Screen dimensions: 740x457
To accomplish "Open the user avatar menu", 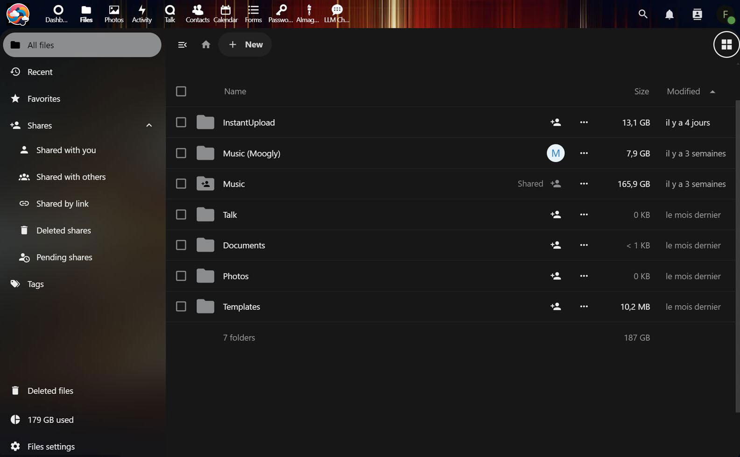I will [726, 14].
